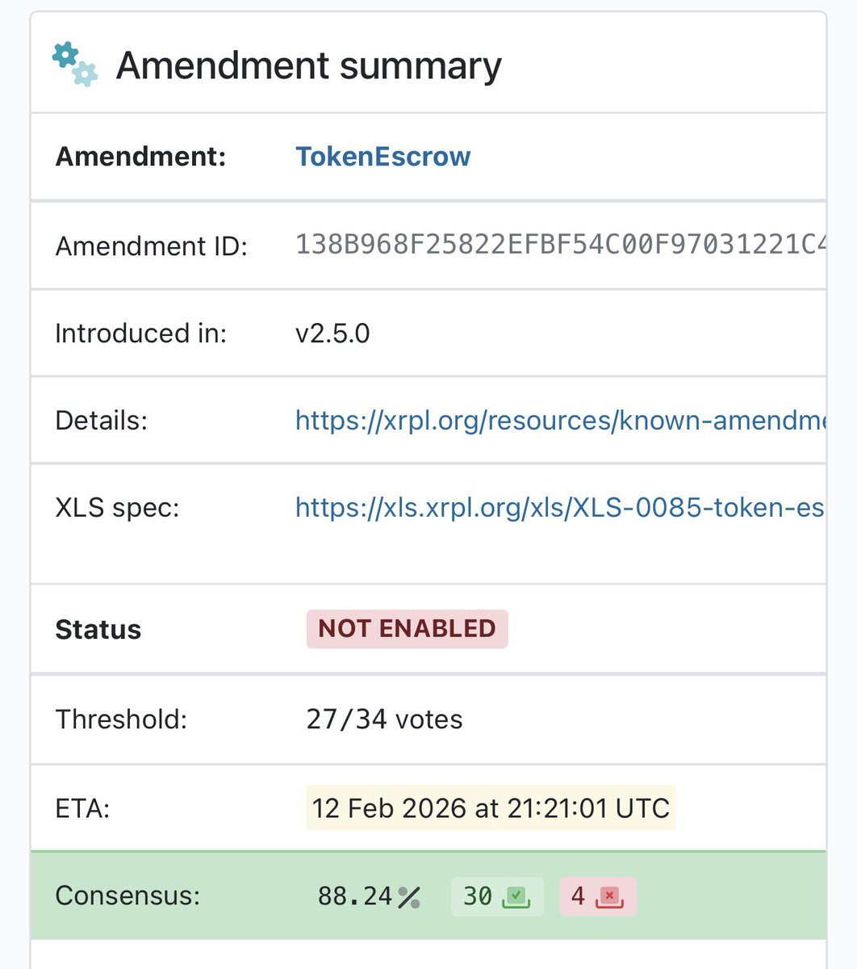Click the green yes-votes checkmark icon
Viewport: 857px width, 969px height.
click(516, 896)
